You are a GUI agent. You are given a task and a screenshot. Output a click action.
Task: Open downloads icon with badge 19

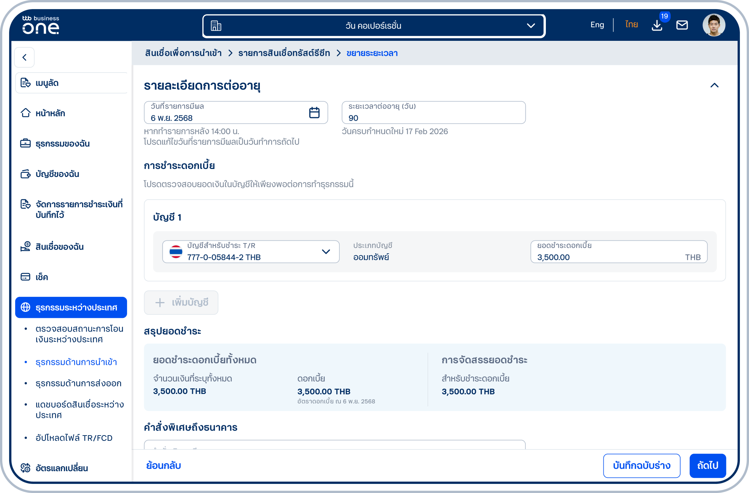point(657,25)
